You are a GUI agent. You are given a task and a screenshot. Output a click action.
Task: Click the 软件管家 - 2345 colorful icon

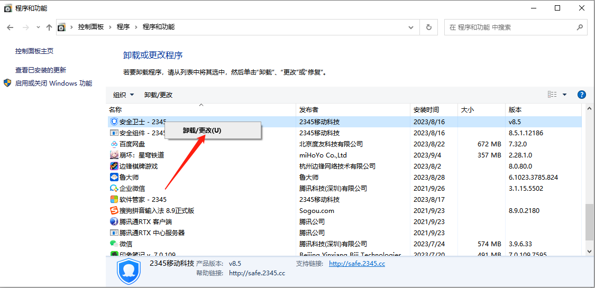[x=114, y=199]
